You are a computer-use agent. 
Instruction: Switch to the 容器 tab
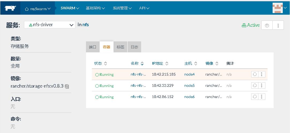107,47
